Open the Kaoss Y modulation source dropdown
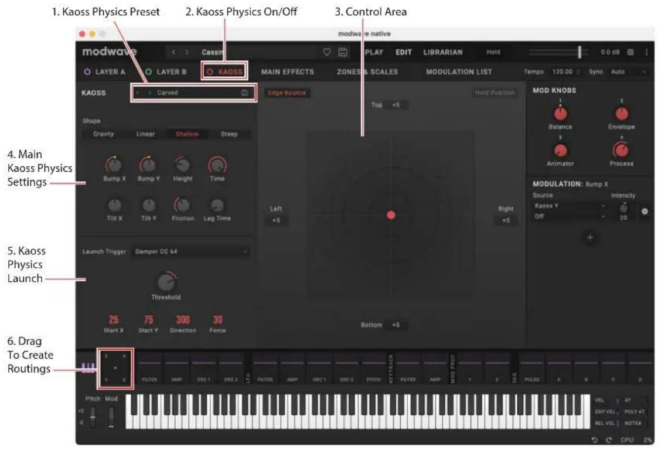This screenshot has width=658, height=450. click(570, 206)
